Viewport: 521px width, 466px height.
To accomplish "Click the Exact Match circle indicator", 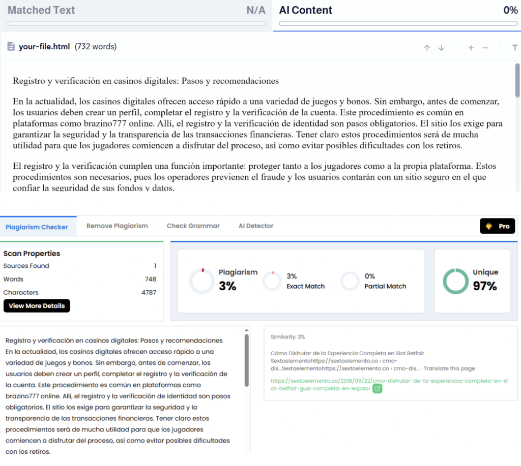I will [x=272, y=281].
